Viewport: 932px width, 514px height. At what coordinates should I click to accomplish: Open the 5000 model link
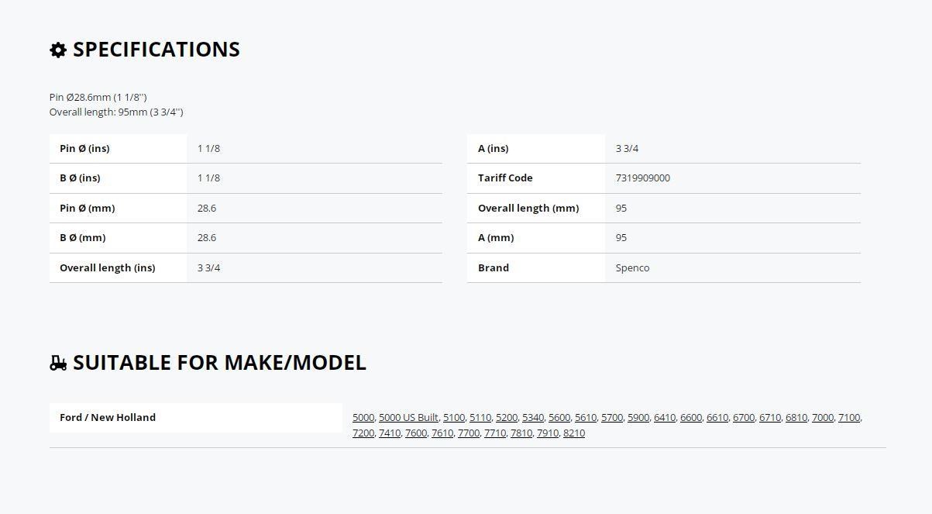(x=363, y=417)
